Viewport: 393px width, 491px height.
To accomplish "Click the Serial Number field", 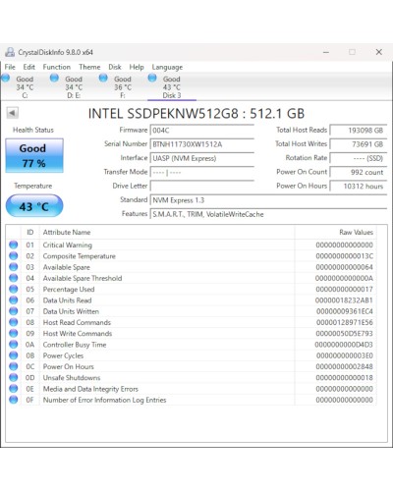I will 202,144.
